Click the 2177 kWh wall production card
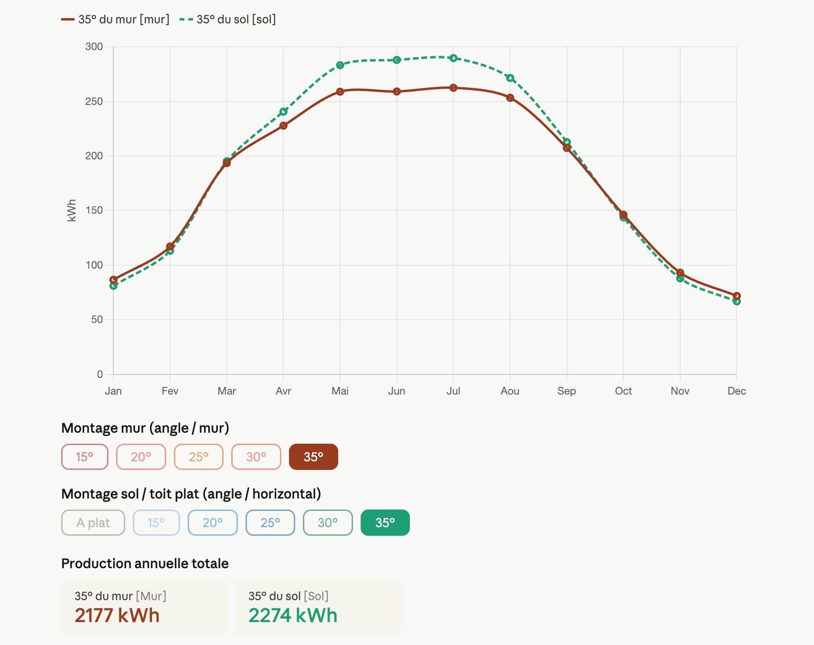Viewport: 814px width, 645px height. tap(144, 607)
